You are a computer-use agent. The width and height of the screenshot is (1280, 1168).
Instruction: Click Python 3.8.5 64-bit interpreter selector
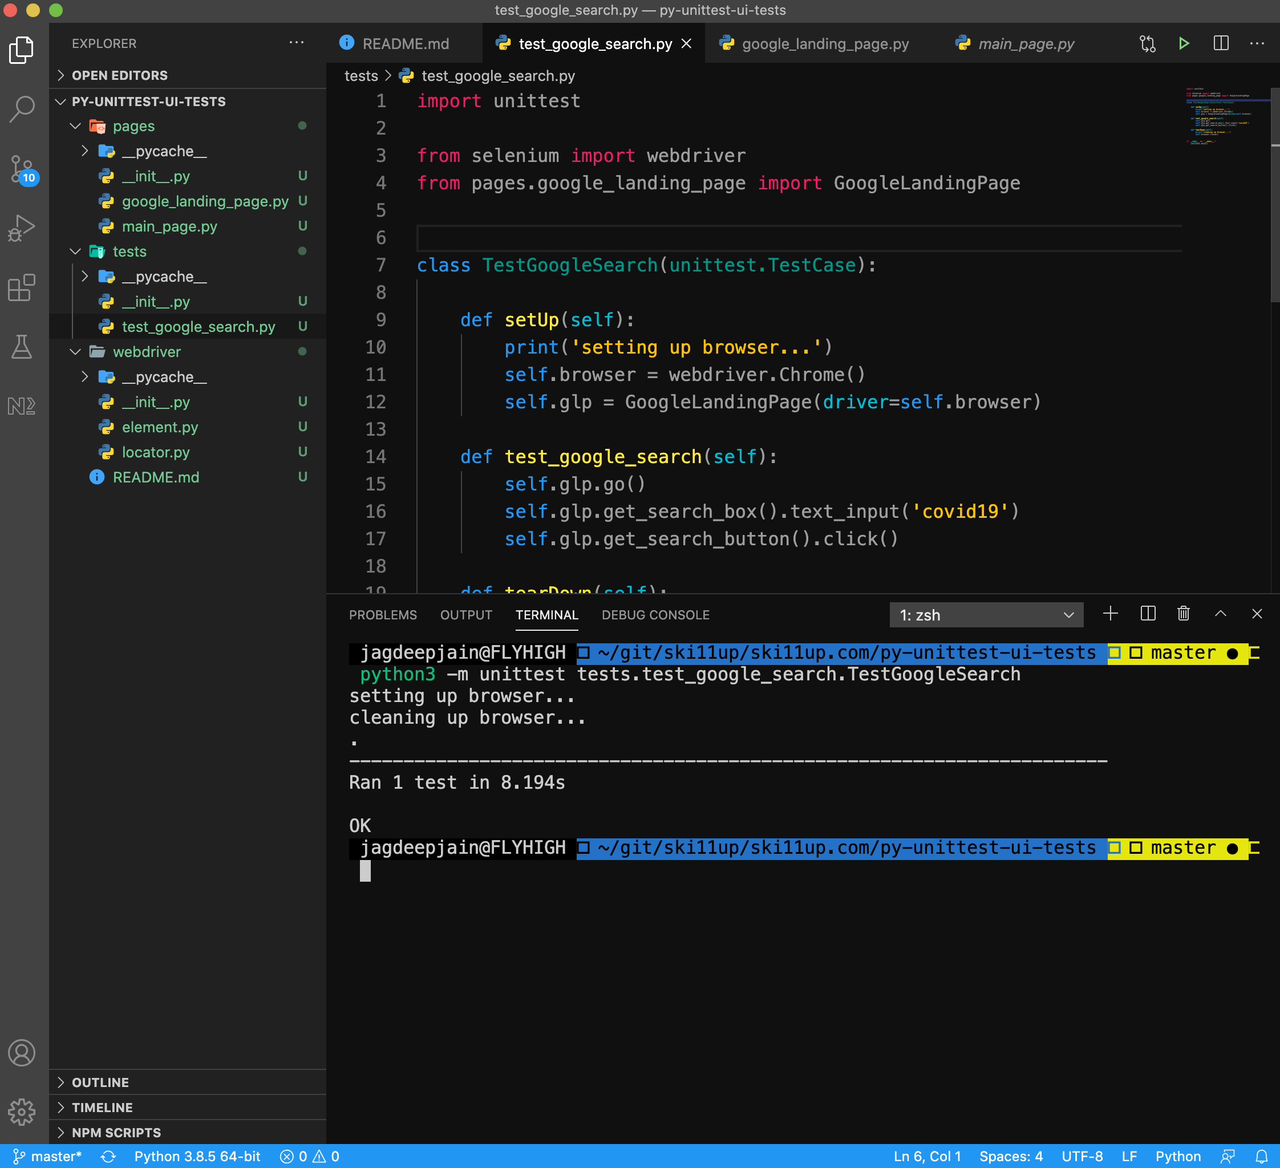pos(197,1157)
